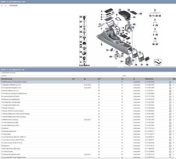Viewport: 176px width, 159px height.
Task: Add the Spreizniet part via its plus icon
Action: 170,146
